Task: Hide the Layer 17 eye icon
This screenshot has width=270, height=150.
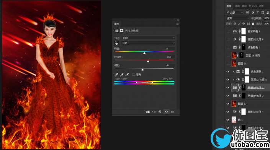Action: pyautogui.click(x=228, y=104)
